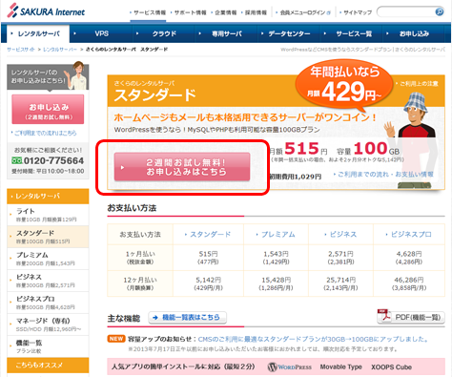452x377 pixels.
Task: Open the PDF 機能一覧 icon
Action: [384, 316]
